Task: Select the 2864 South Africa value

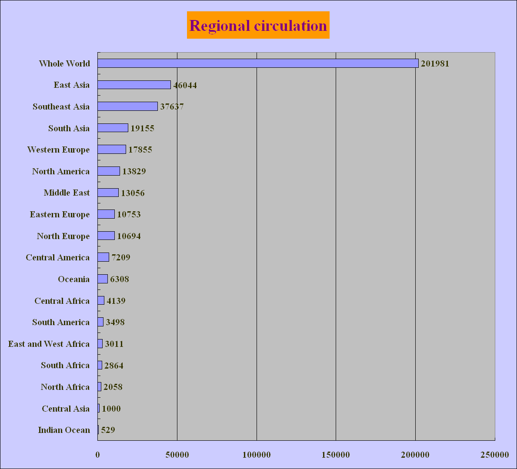Action: point(114,366)
